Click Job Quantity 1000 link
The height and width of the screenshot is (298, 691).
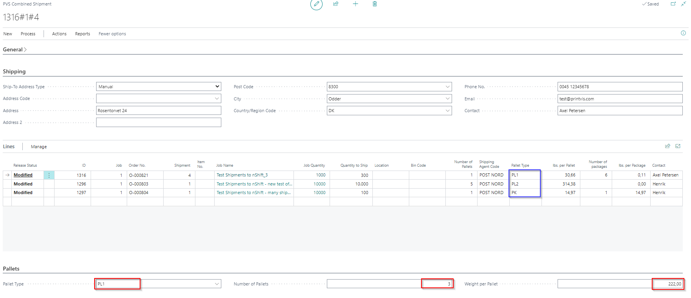click(x=321, y=175)
